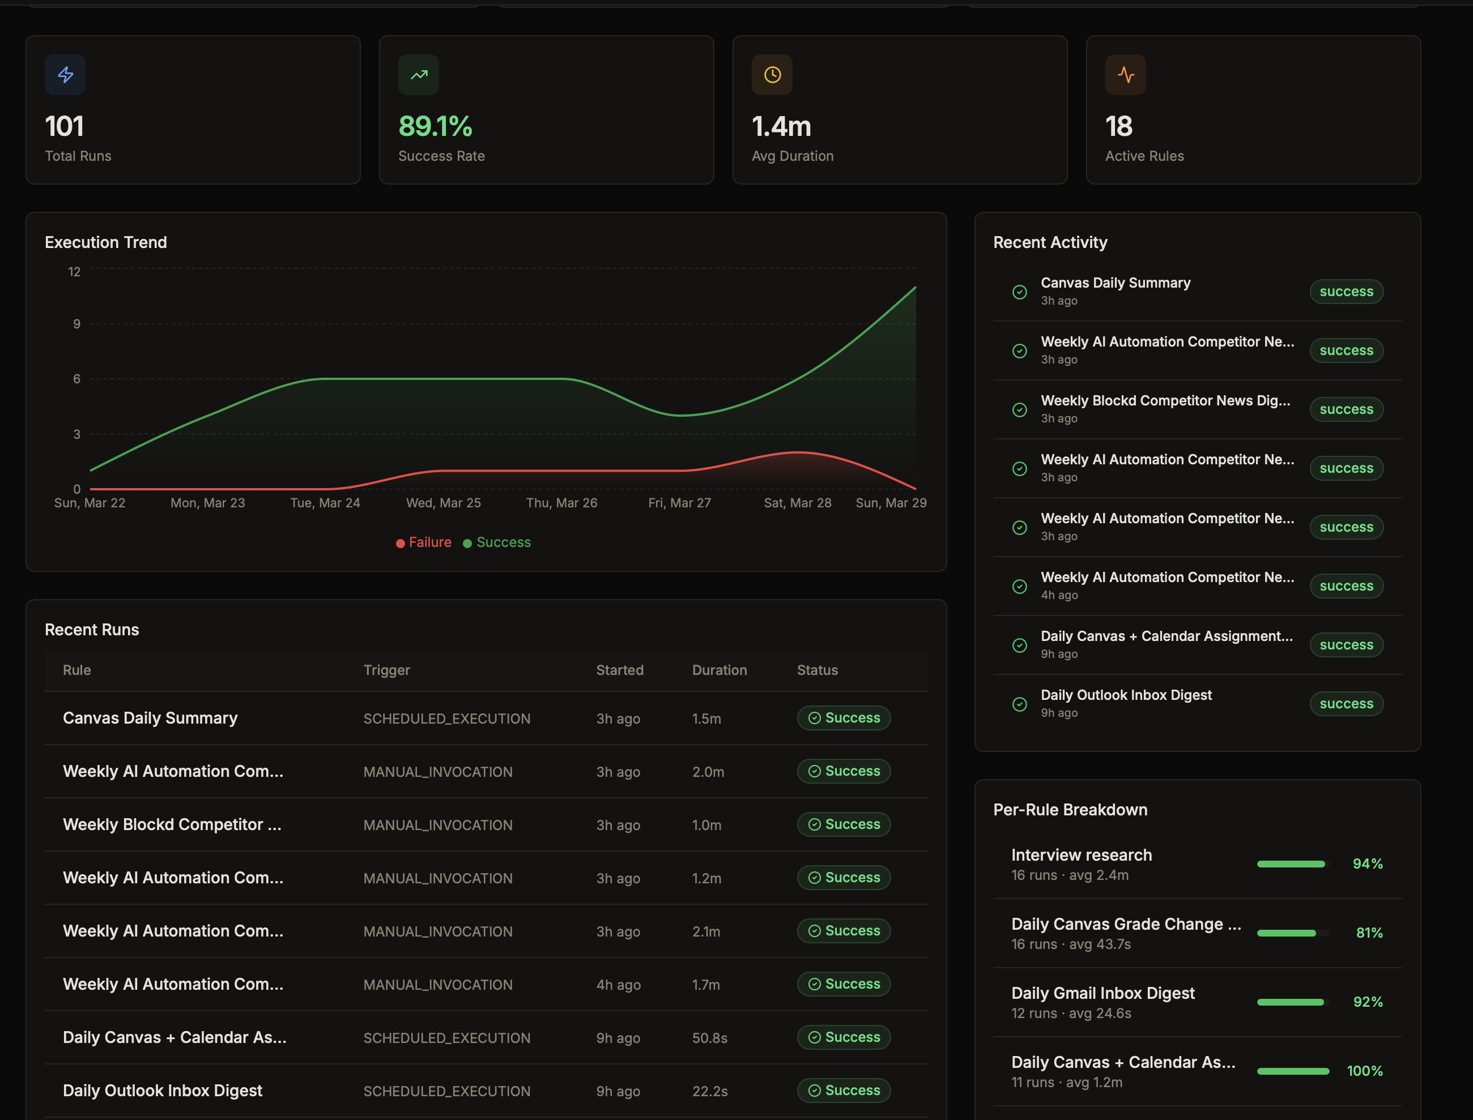
Task: Click check icon beside Daily Outlook Inbox Digest activity
Action: click(1019, 704)
